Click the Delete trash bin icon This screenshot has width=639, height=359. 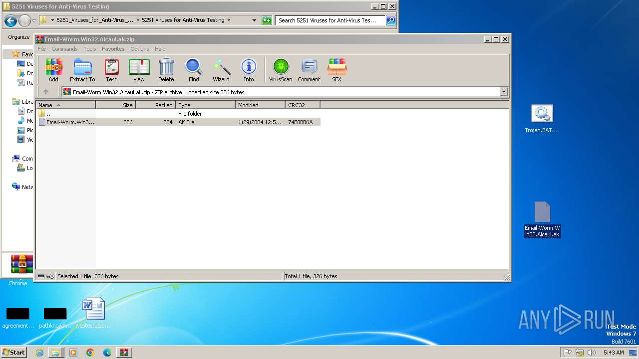[166, 70]
